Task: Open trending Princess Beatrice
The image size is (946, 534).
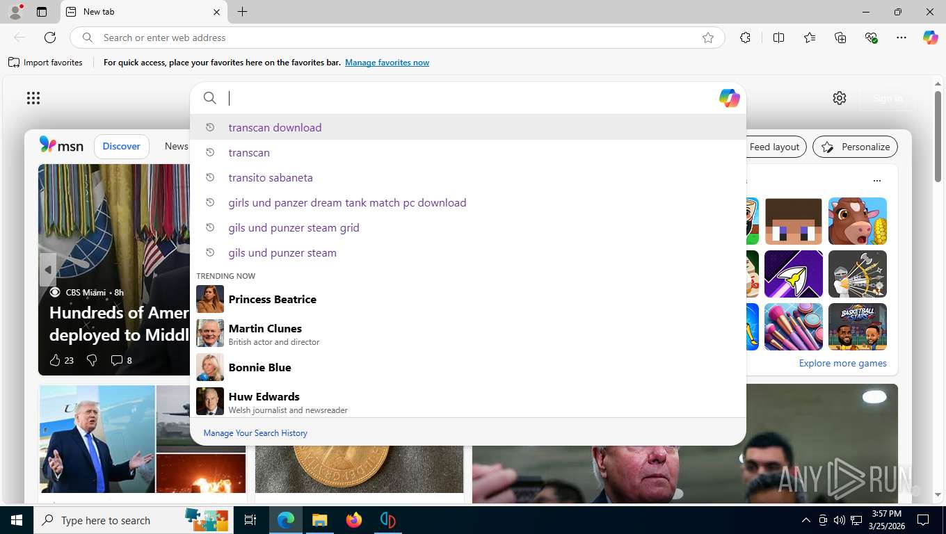Action: 468,299
